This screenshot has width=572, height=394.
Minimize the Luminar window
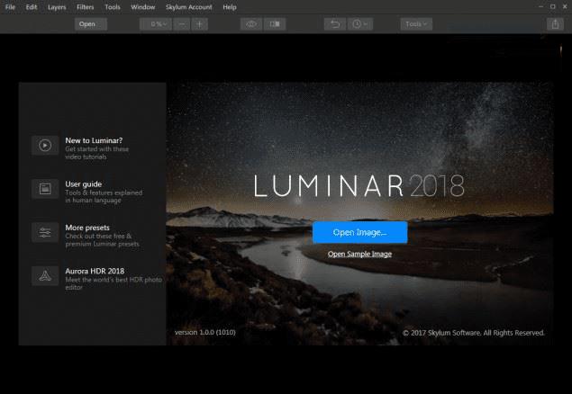pyautogui.click(x=541, y=6)
